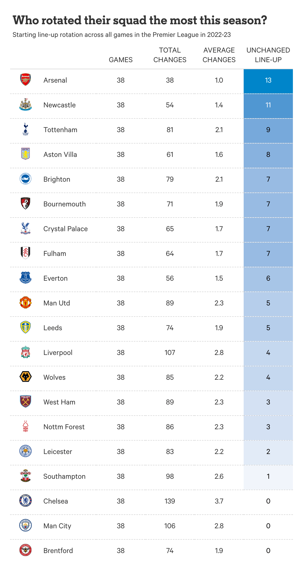Image resolution: width=303 pixels, height=574 pixels.
Task: Click the Everton club crest
Action: point(26,278)
